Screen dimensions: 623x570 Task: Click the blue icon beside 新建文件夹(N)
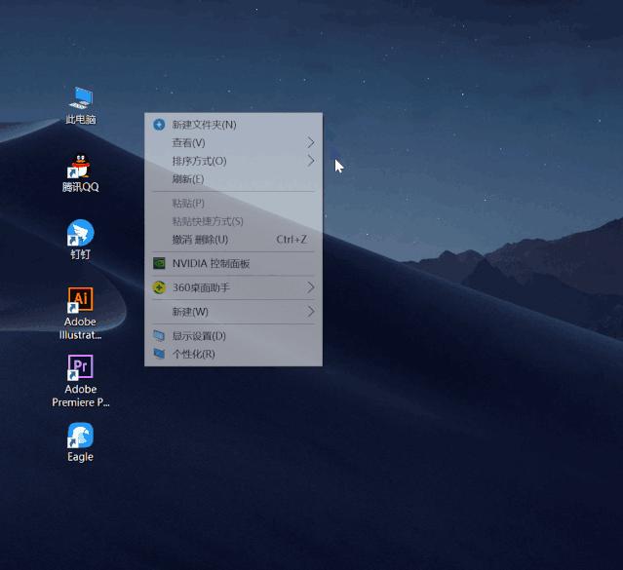(x=159, y=125)
